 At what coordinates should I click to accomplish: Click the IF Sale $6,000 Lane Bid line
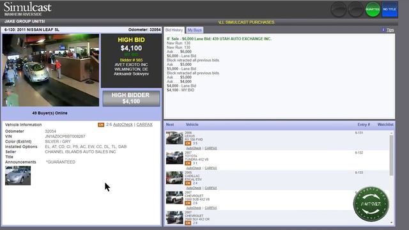pyautogui.click(x=219, y=38)
